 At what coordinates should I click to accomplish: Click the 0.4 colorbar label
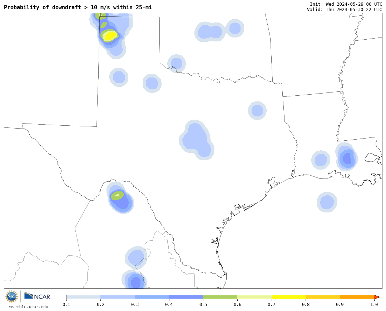pyautogui.click(x=169, y=305)
